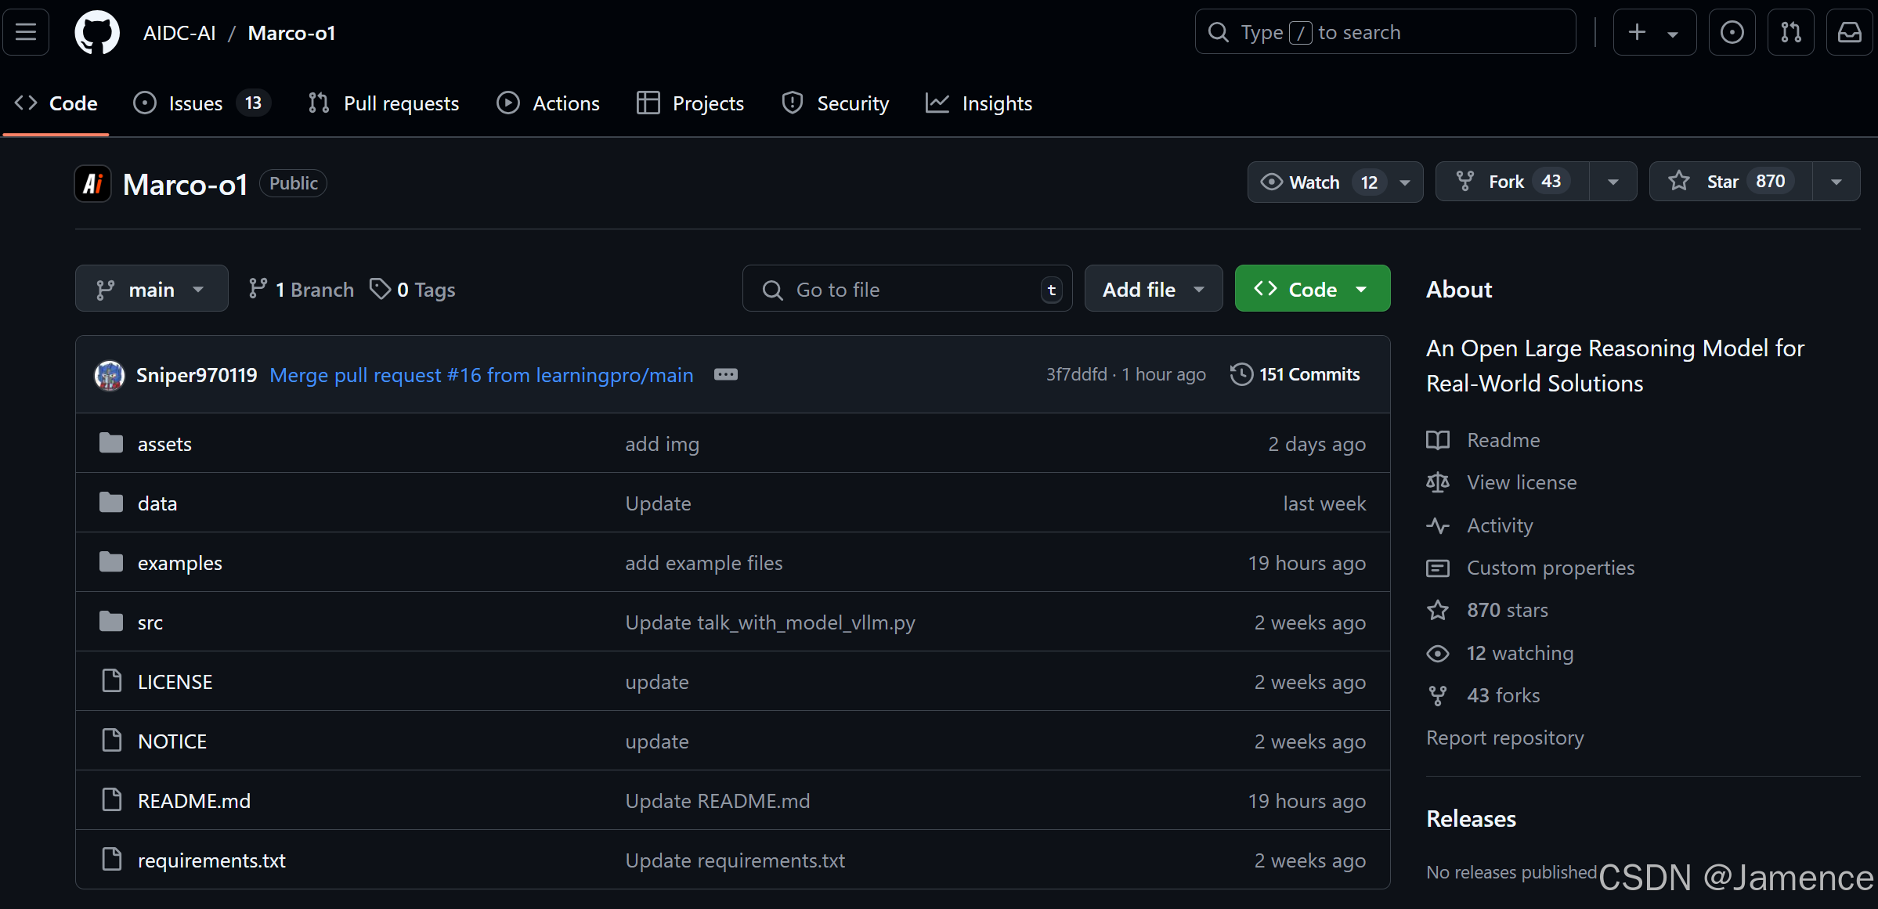
Task: Open the star lists dropdown arrow
Action: 1836,182
